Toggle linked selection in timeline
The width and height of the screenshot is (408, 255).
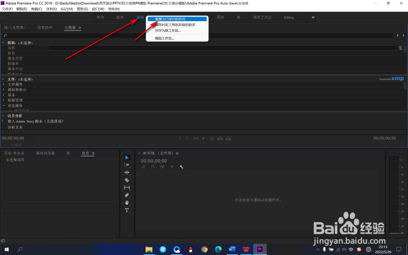coord(162,167)
